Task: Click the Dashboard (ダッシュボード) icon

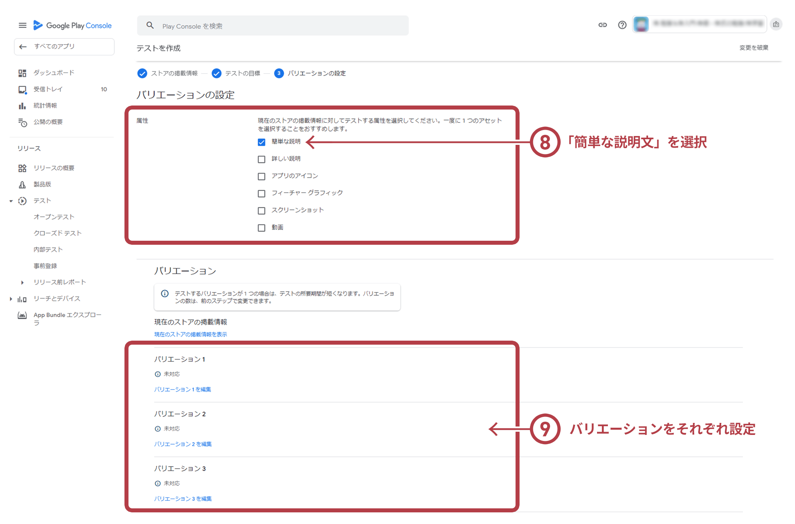Action: (x=22, y=73)
